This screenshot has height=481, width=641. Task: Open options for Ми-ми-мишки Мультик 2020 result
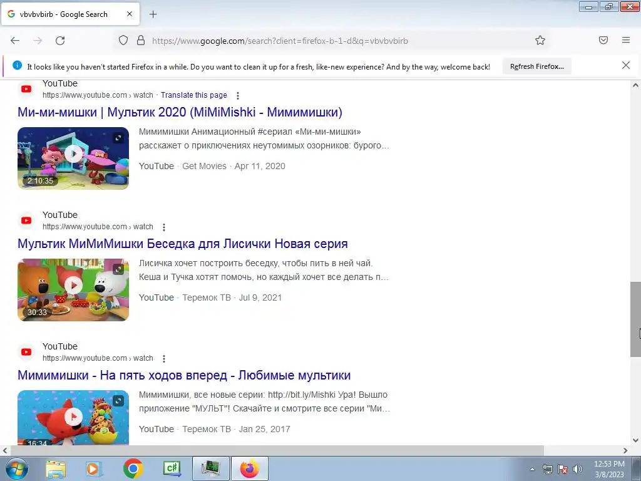(x=237, y=96)
